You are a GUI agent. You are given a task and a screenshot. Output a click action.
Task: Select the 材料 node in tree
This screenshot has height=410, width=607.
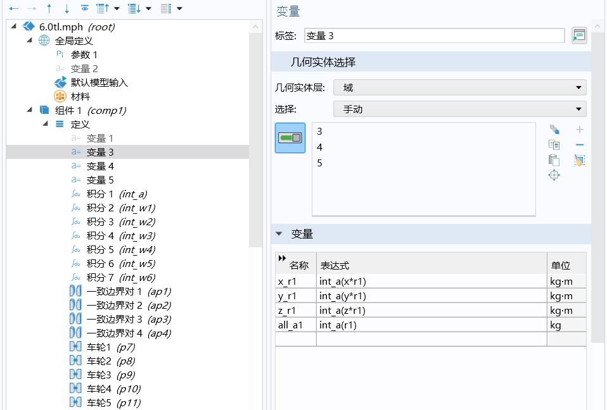pos(80,97)
